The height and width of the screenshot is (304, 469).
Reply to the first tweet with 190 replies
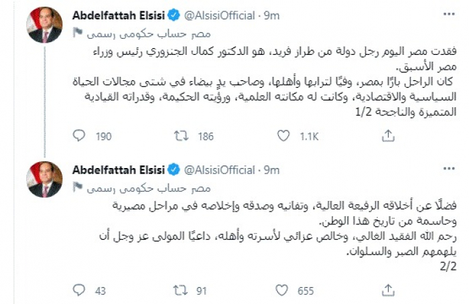80,136
